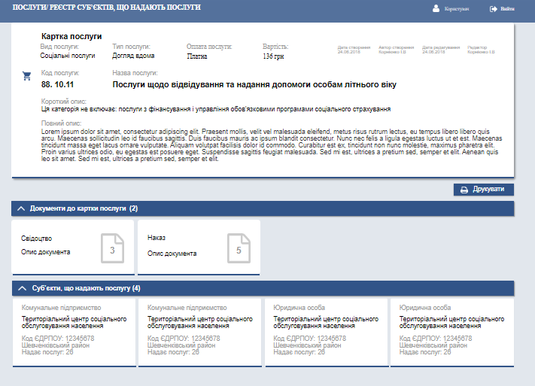Collapse the Суб'єкти, що надають послугу section
Viewport: 535px width, 386px height.
[21, 288]
